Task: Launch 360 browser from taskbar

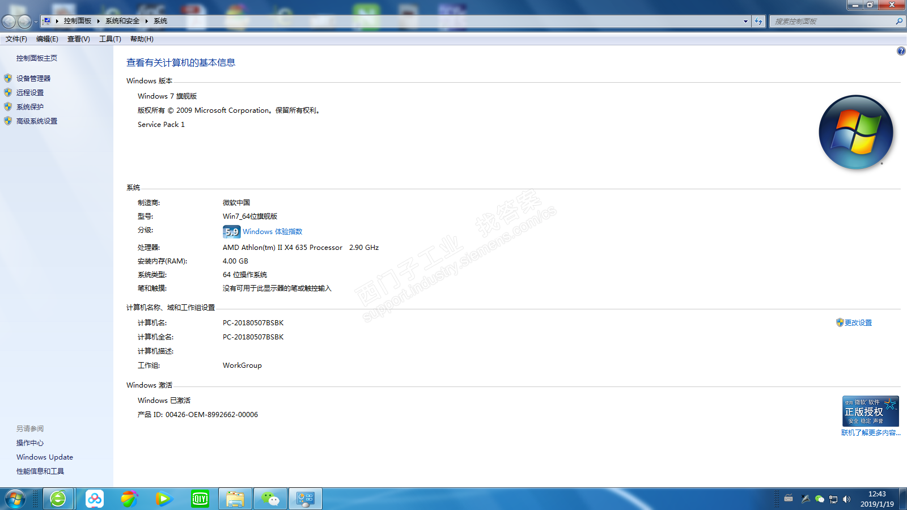Action: 58,499
